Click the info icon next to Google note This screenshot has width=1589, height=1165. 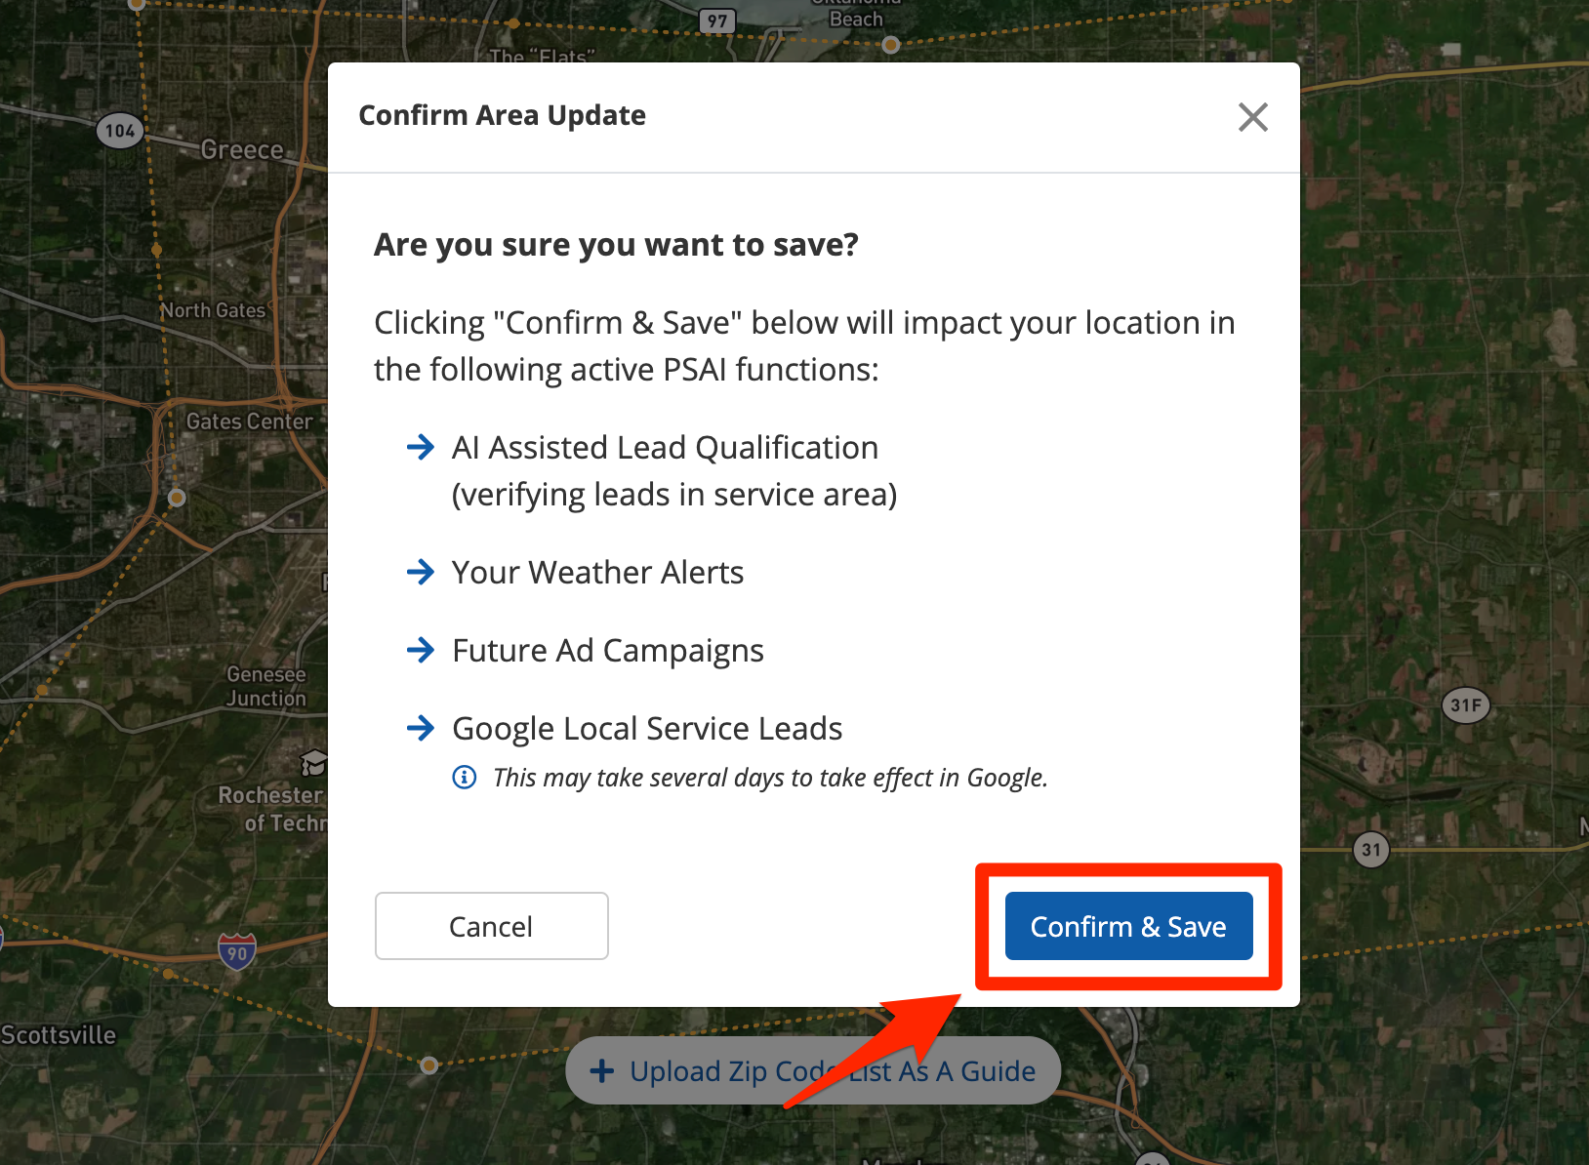465,778
